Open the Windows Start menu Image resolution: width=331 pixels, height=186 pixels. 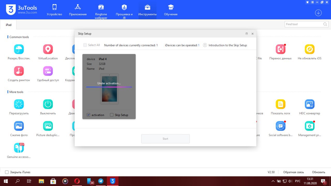6,181
